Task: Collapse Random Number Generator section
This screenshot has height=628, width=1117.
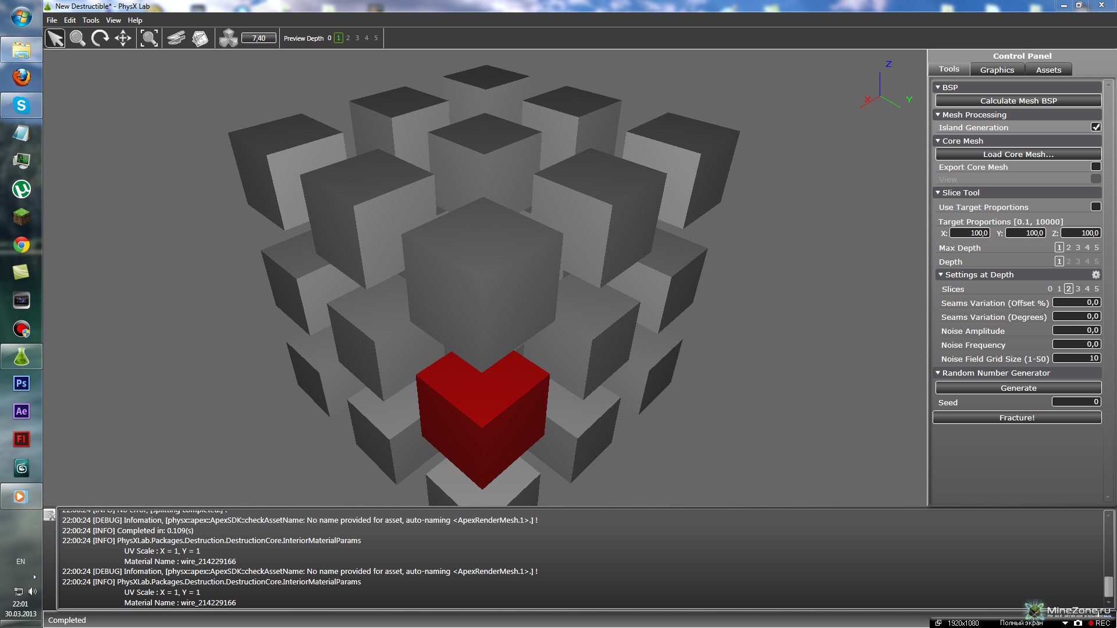Action: (x=938, y=373)
